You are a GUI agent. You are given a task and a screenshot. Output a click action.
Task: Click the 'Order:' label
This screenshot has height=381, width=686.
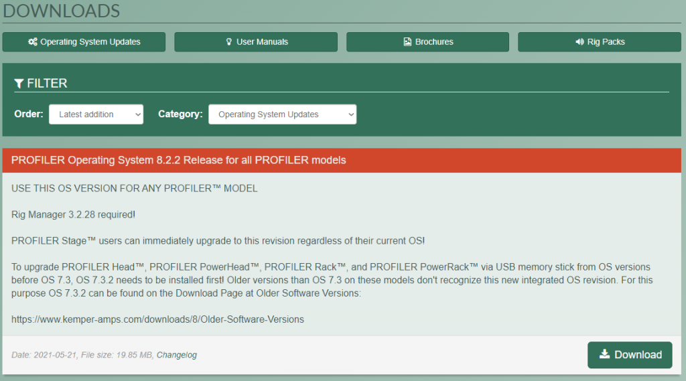coord(29,115)
